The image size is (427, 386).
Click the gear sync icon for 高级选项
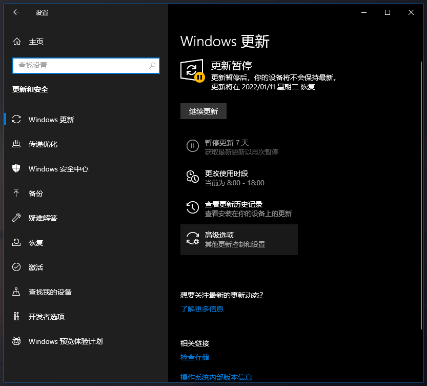pyautogui.click(x=193, y=238)
